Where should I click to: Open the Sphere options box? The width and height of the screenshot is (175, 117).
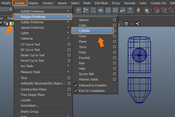click(x=115, y=20)
